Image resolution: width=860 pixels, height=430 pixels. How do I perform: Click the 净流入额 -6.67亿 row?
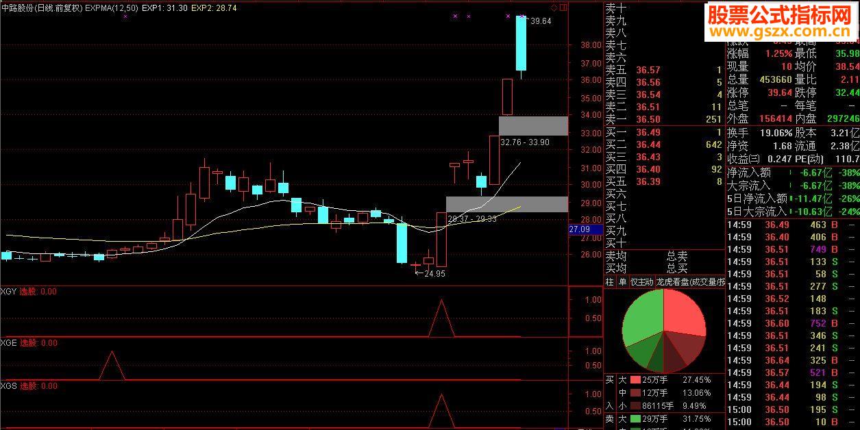tap(793, 173)
